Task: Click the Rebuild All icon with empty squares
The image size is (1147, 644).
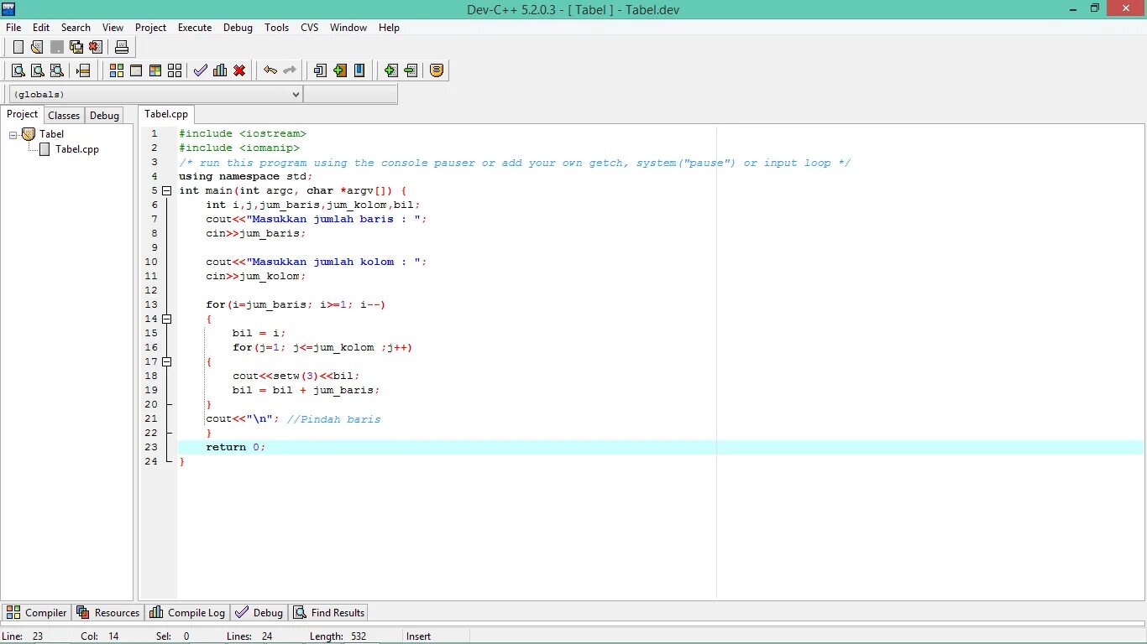Action: [x=175, y=70]
